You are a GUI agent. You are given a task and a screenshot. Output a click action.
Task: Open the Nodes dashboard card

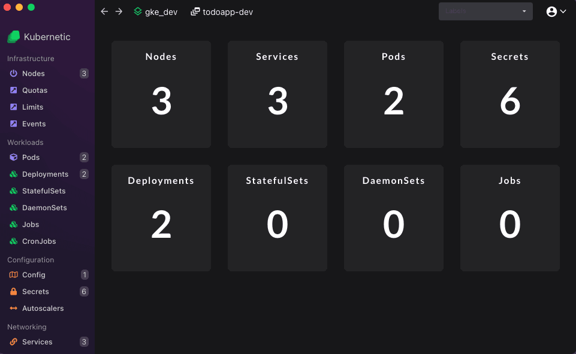point(161,95)
